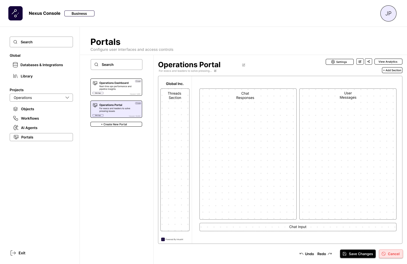This screenshot has height=264, width=407.
Task: Go to Objects in sidebar
Action: [x=27, y=109]
